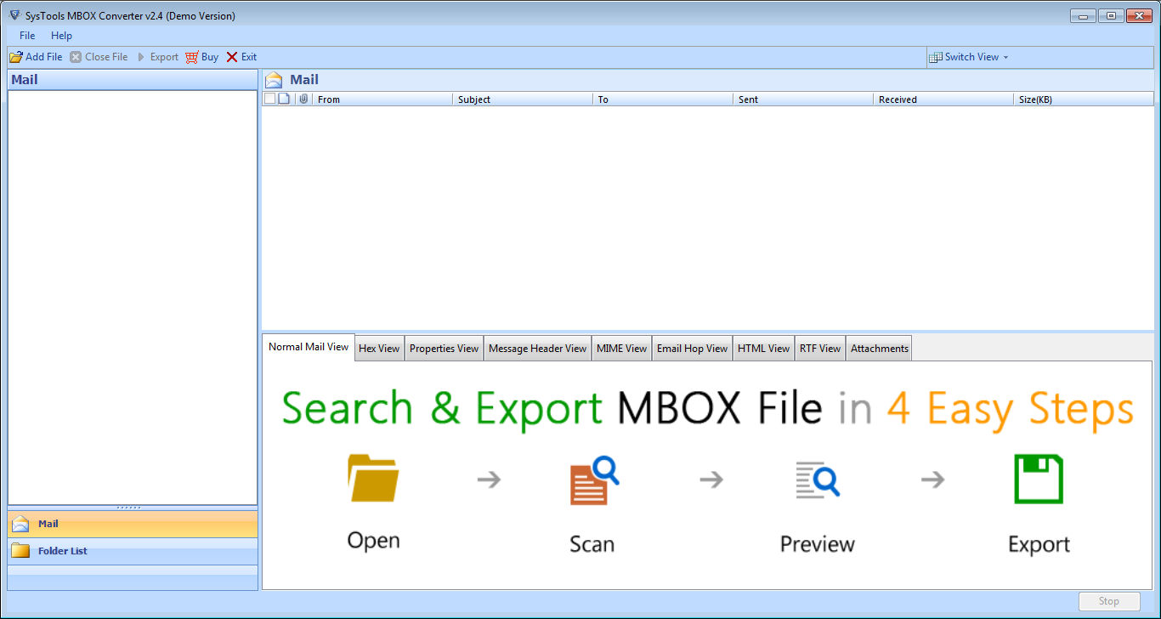Click the Add File folder icon
Viewport: 1161px width, 619px height.
[16, 57]
